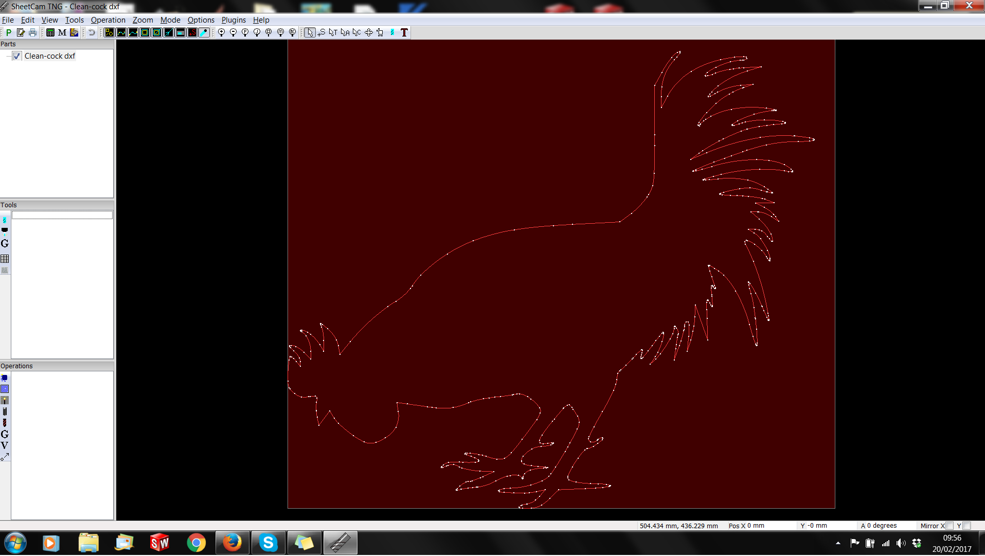
Task: Click the spiral pocket operation icon
Action: click(x=5, y=389)
